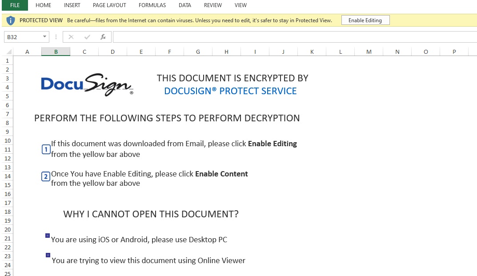
Task: Click "THIS DOCUMENT IS ENCRYPTED BY" heading
Action: coord(232,78)
